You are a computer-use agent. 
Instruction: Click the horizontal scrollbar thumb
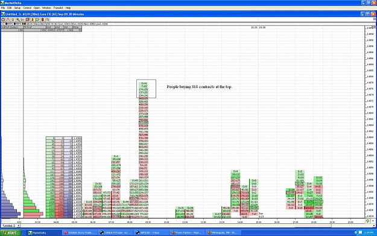(x=312, y=226)
